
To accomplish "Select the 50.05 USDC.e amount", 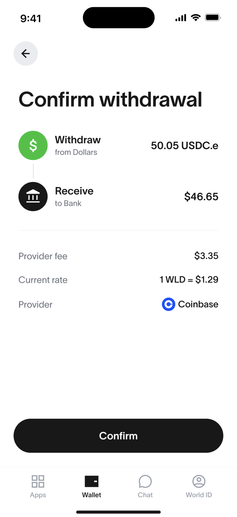I will tap(185, 146).
